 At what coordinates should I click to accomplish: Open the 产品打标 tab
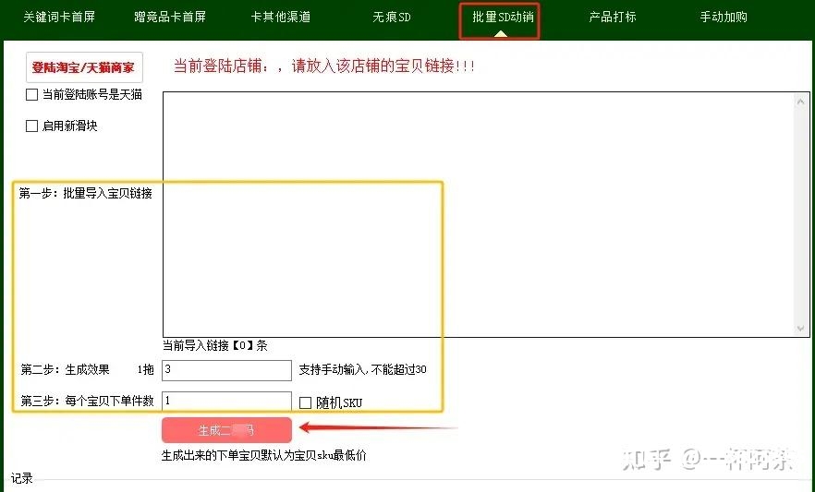point(613,17)
